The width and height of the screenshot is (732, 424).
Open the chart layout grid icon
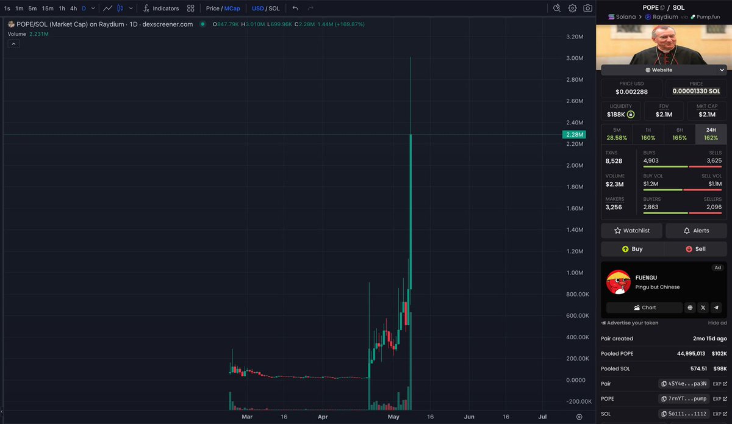click(x=191, y=9)
